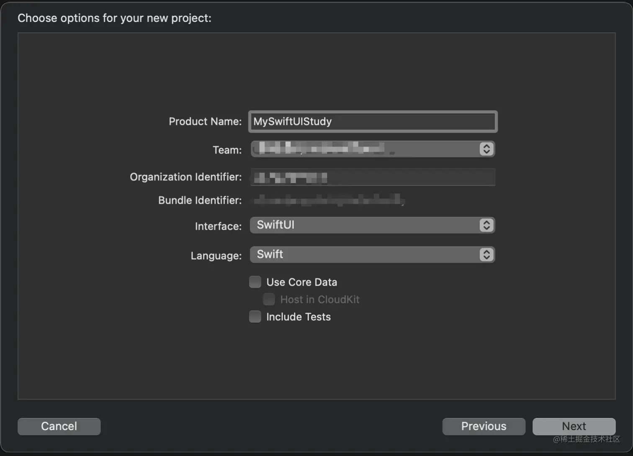Screen dimensions: 633x456
Task: Focus the Organization Identifier field
Action: tap(373, 177)
